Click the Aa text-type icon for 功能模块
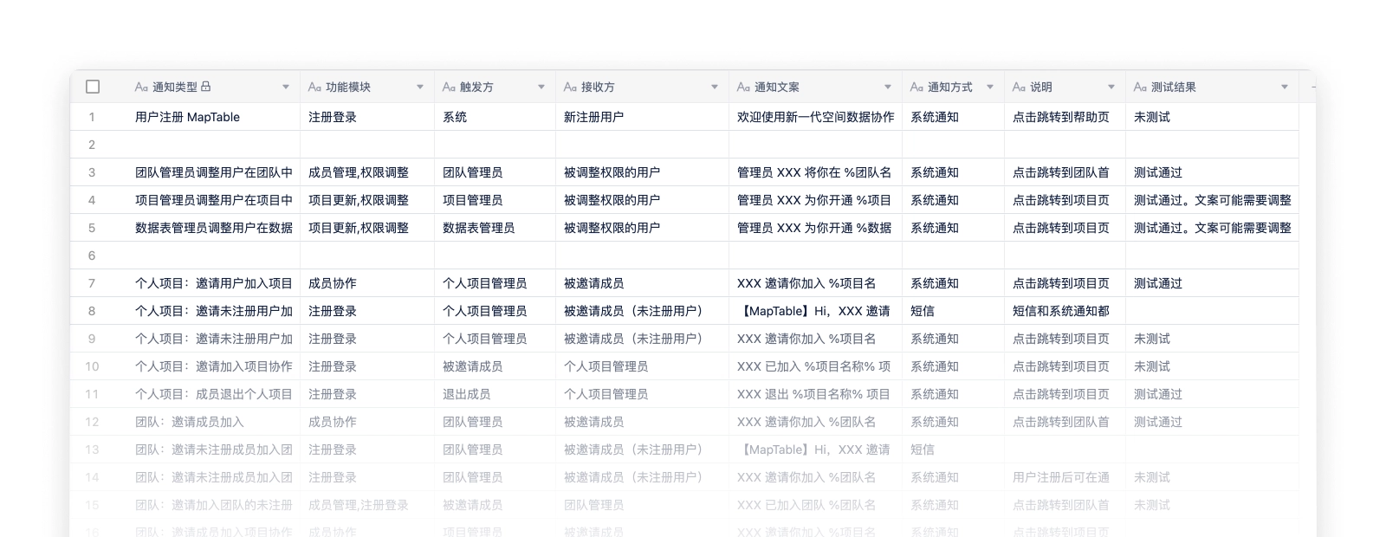 click(314, 87)
